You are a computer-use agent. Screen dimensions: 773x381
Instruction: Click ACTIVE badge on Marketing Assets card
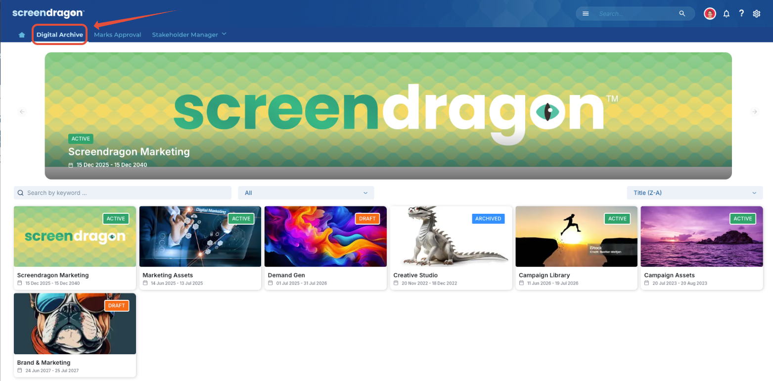(241, 219)
